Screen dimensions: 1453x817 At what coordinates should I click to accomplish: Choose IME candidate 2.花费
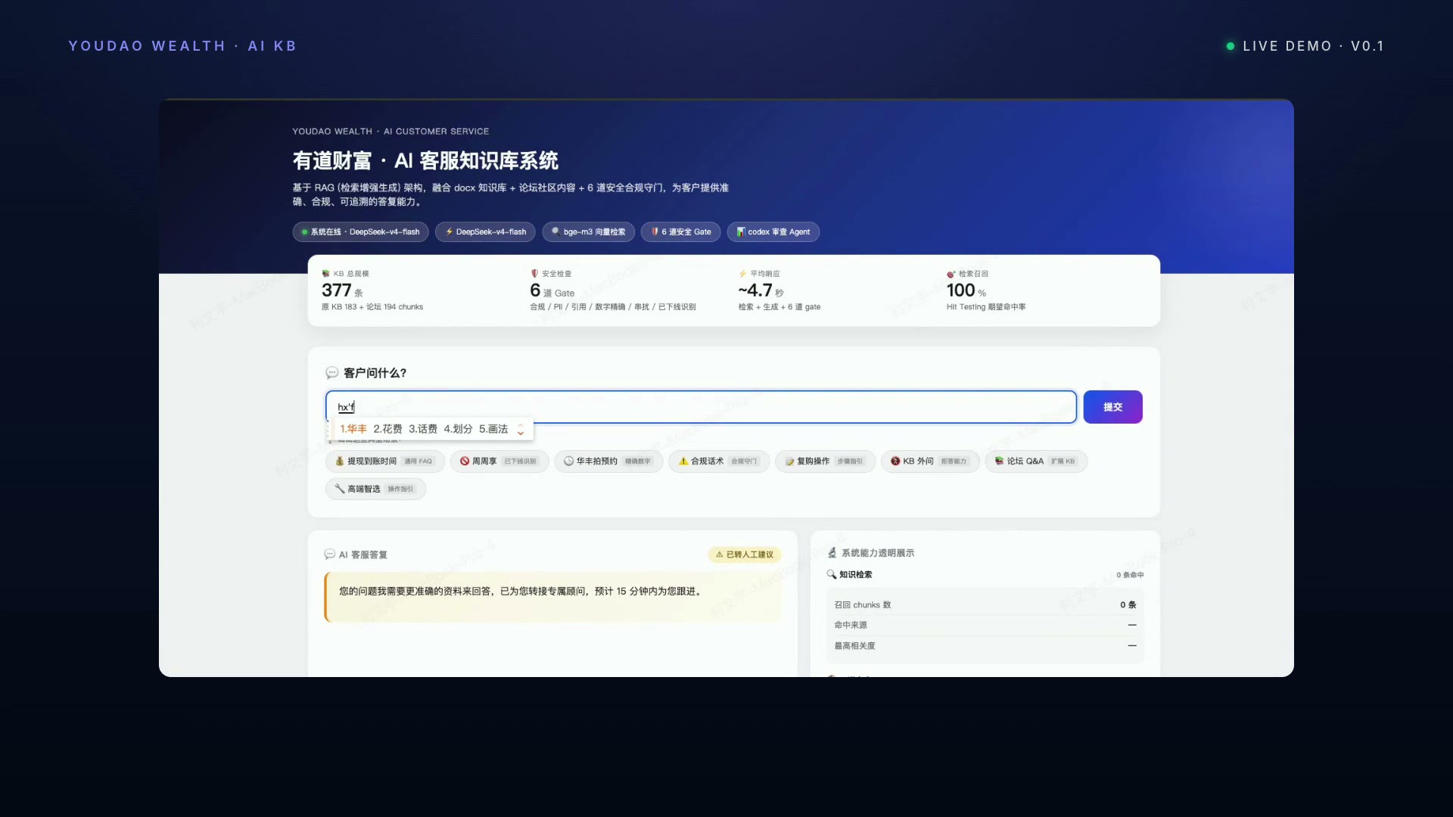pyautogui.click(x=387, y=429)
